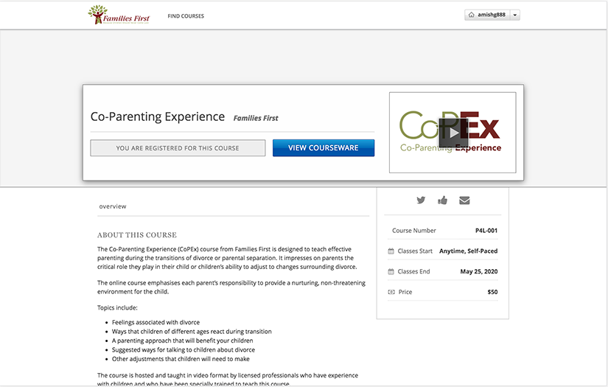Click 'Ways that children of different ages react' bullet
This screenshot has width=608, height=387.
click(192, 332)
